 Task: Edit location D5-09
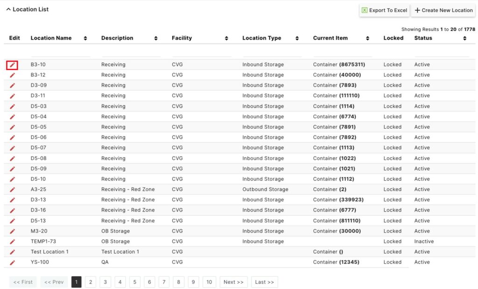pos(12,169)
